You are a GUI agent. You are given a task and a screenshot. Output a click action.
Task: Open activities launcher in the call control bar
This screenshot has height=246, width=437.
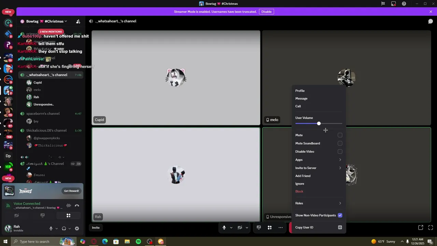coord(269,228)
